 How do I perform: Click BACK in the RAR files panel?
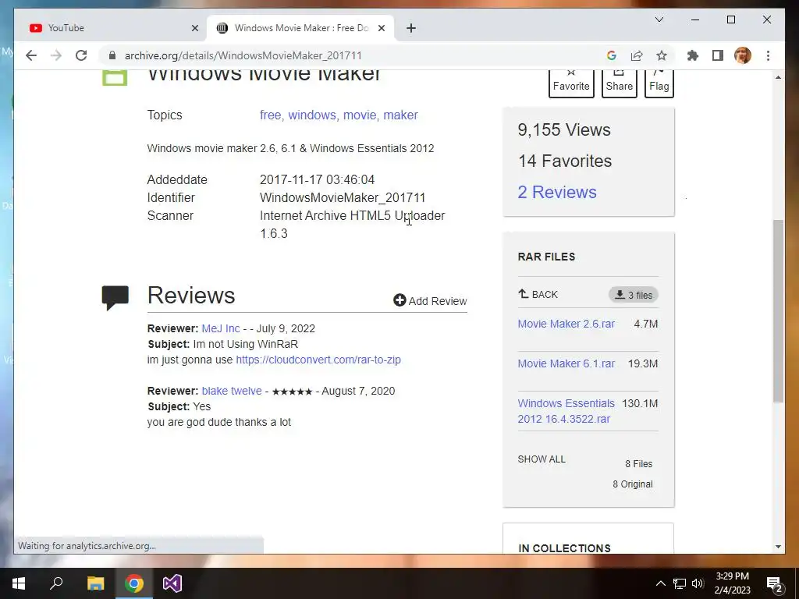pos(538,294)
